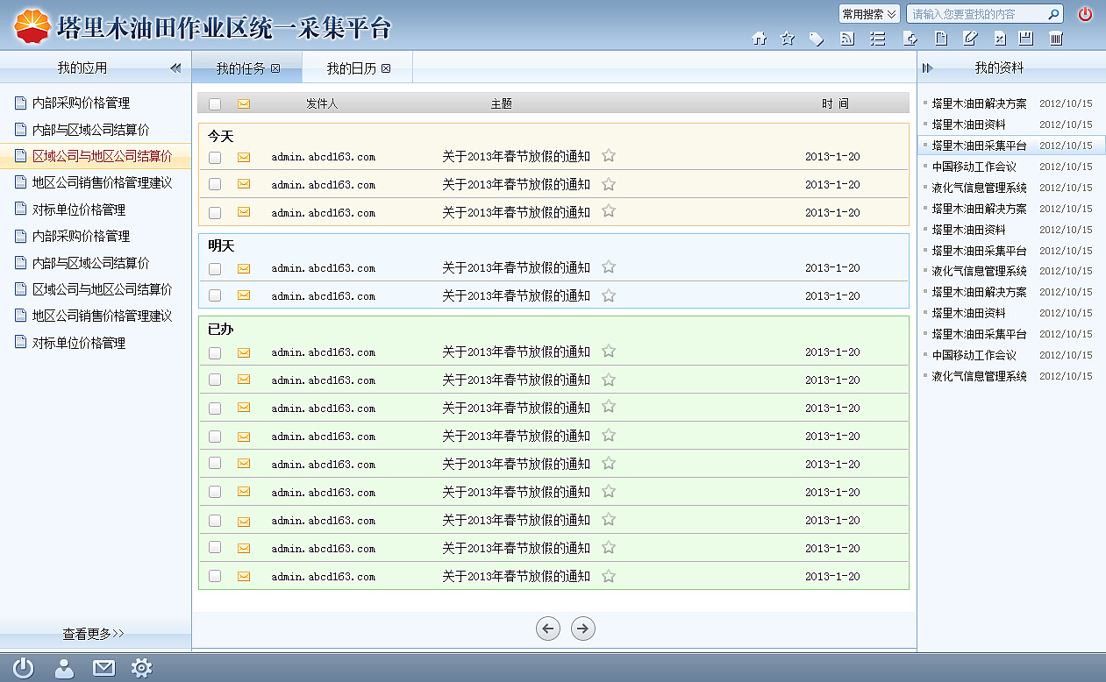The width and height of the screenshot is (1106, 682).
Task: Click the 今天 section heading
Action: tap(221, 137)
